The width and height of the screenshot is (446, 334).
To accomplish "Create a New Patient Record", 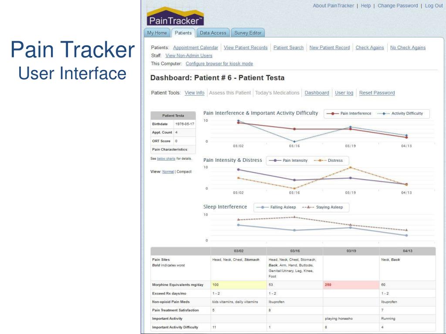I will [x=330, y=48].
